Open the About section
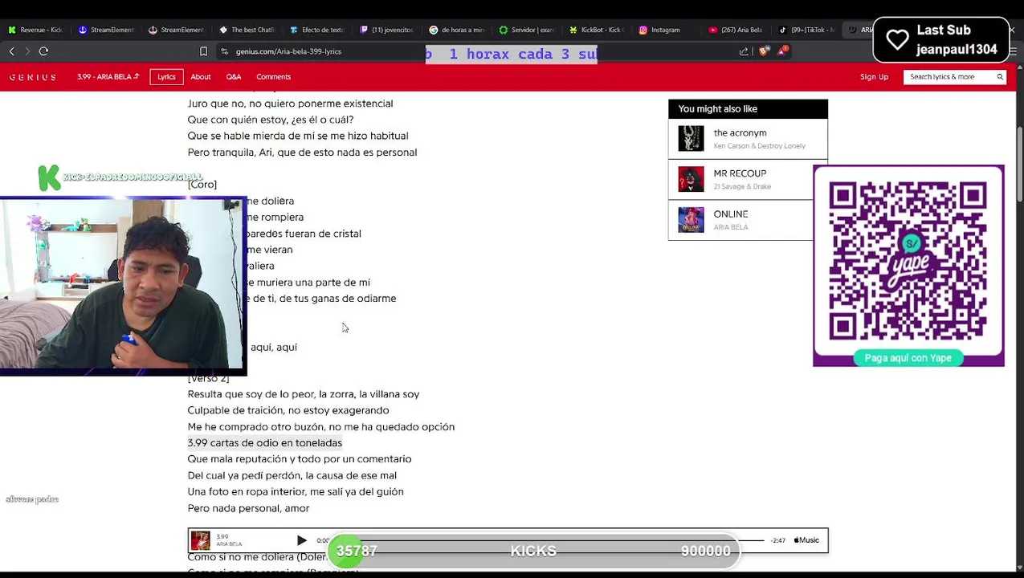 pyautogui.click(x=201, y=77)
